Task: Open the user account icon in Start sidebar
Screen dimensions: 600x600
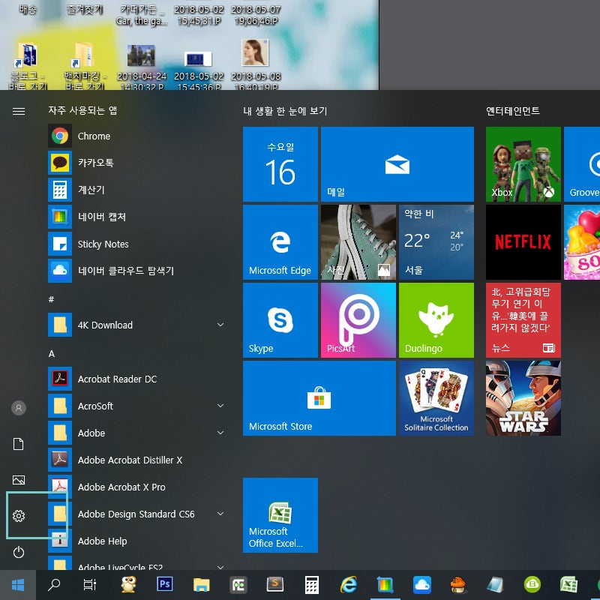Action: coord(19,408)
